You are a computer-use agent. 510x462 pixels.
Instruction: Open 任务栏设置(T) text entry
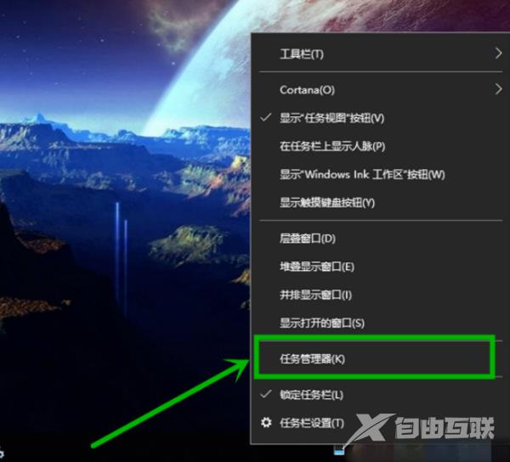pos(312,423)
